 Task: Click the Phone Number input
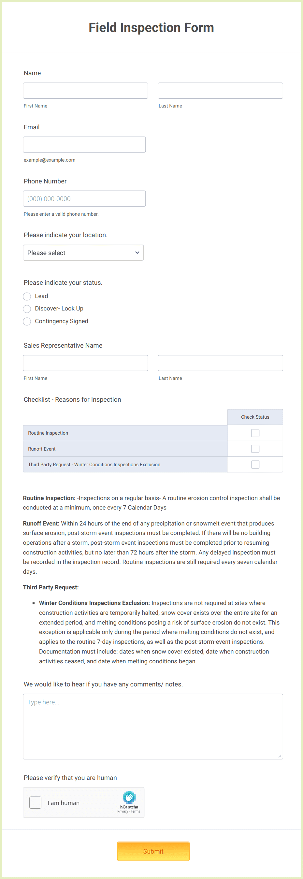tap(84, 198)
